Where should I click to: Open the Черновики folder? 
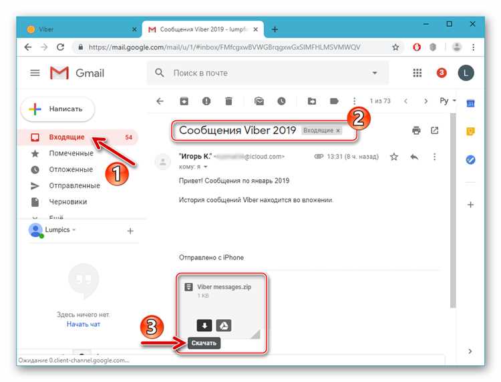(67, 202)
